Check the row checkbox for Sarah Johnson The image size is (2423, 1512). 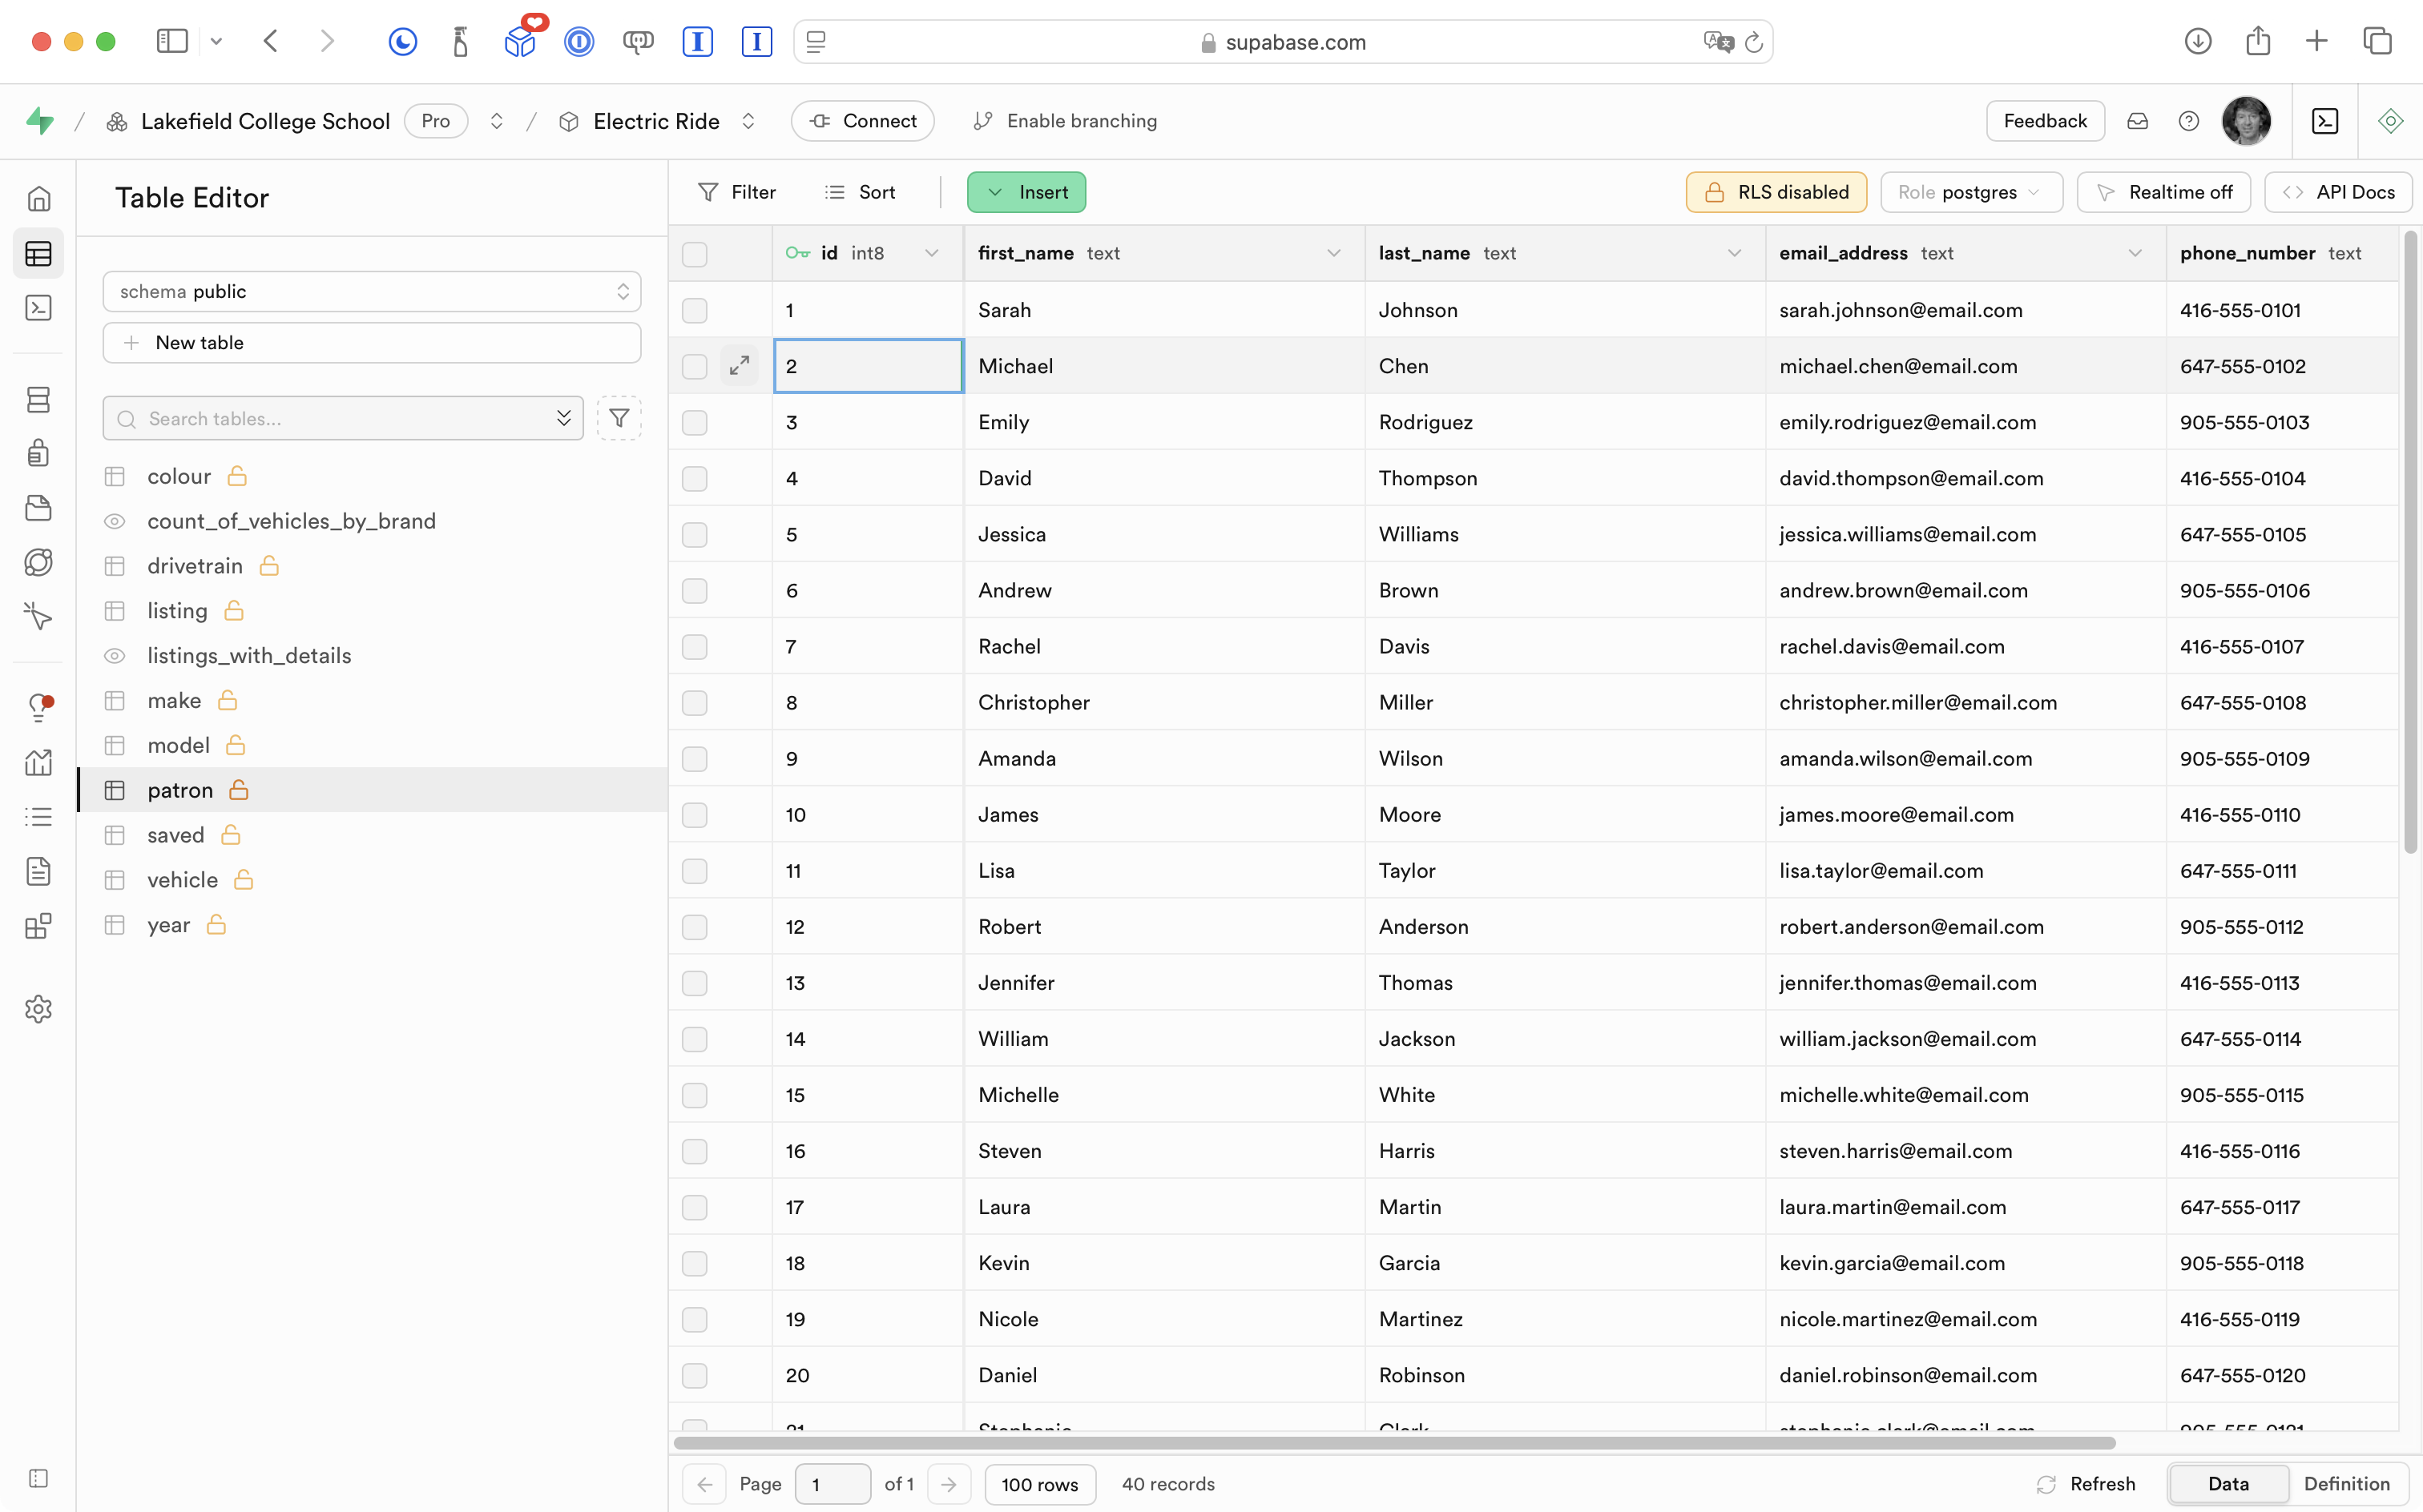[x=694, y=310]
